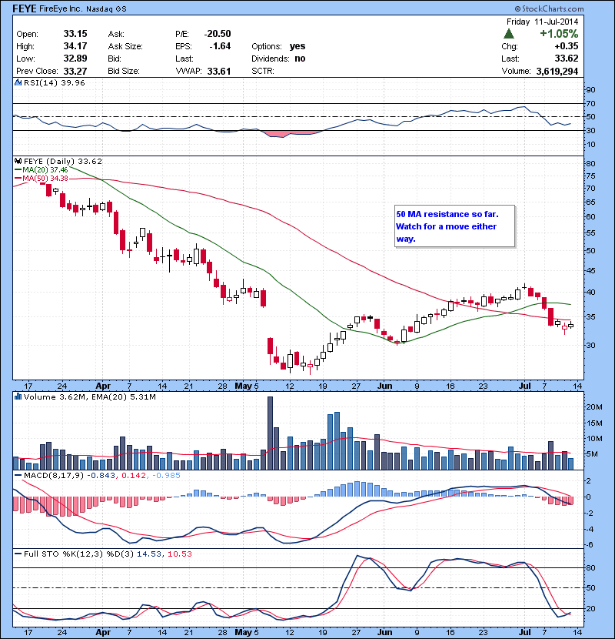This screenshot has height=639, width=615.
Task: Click the 50 MA resistance annotation box
Action: (454, 226)
